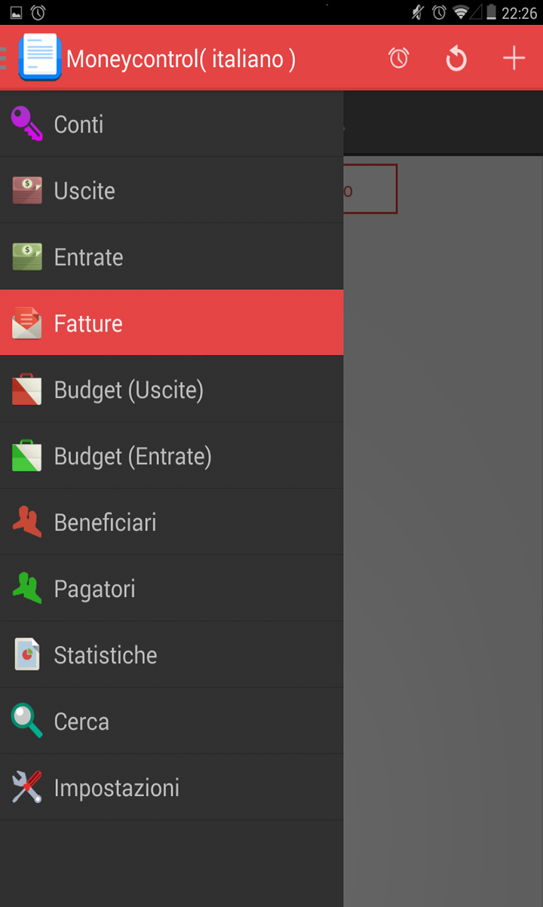
Task: Tap the dimmed area to close drawer
Action: point(443,528)
